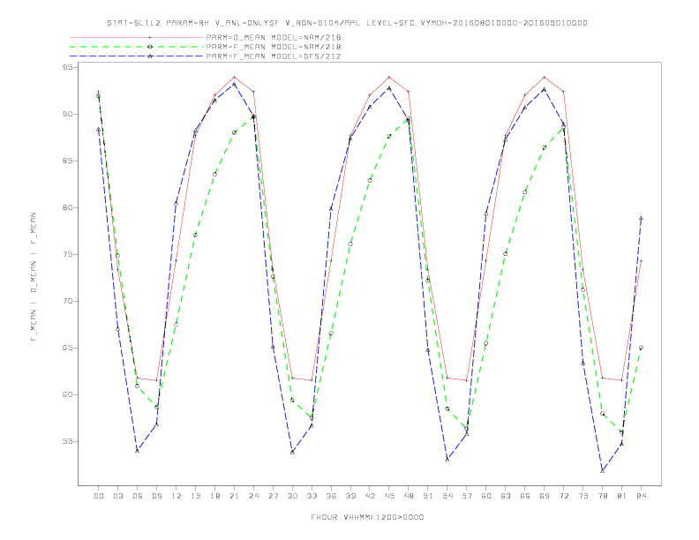Click x-axis forecast hour label 09
The width and height of the screenshot is (699, 540).
156,496
